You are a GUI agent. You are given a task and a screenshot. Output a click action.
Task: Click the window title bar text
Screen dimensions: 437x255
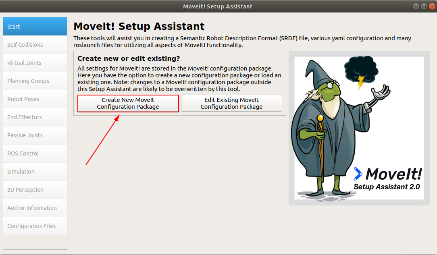[x=218, y=6]
